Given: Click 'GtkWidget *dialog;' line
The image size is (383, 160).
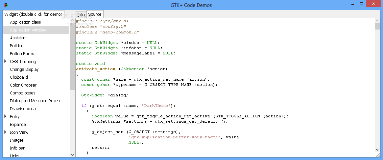Looking at the screenshot, I should [x=105, y=95].
